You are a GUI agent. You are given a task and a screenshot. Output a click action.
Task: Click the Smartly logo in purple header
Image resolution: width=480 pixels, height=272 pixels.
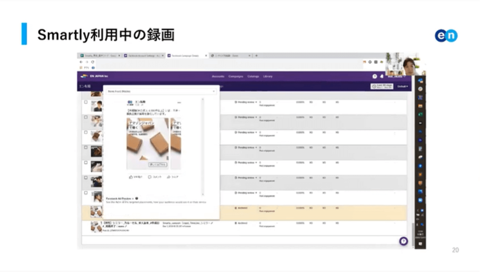84,76
